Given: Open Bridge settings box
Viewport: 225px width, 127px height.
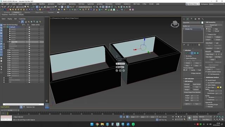Looking at the screenshot, I should (x=191, y=90).
